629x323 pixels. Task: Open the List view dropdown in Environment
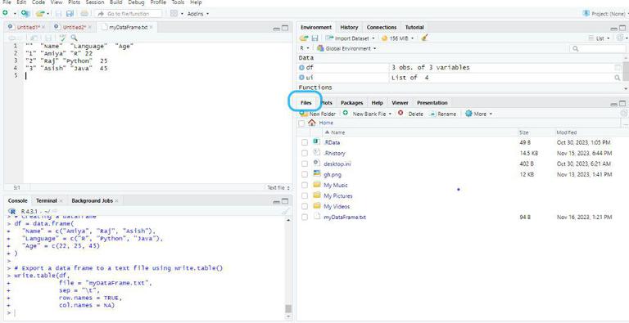coord(600,38)
